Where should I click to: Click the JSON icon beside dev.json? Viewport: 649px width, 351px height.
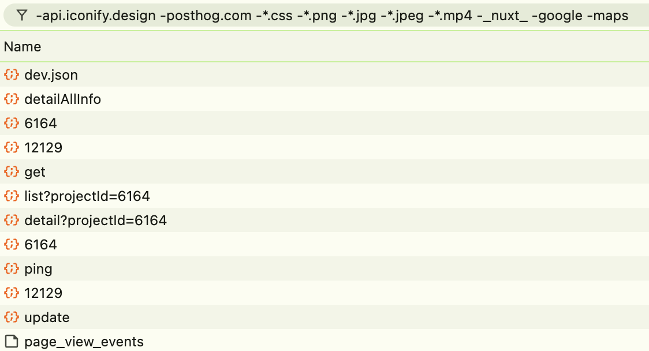11,74
